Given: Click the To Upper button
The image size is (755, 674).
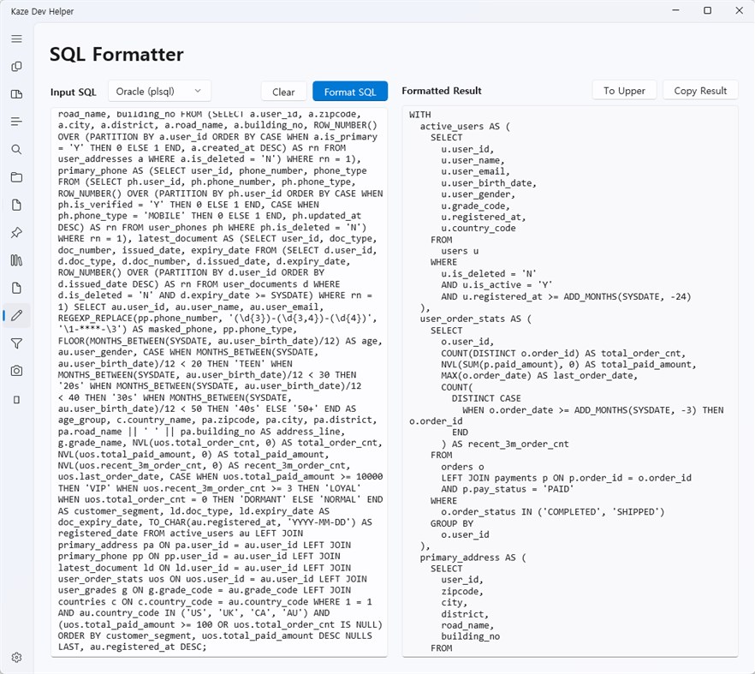Looking at the screenshot, I should tap(624, 91).
